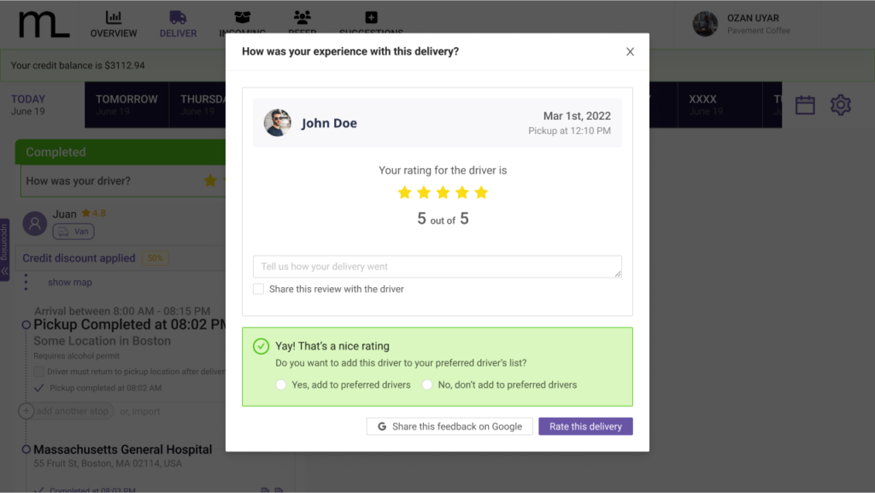The height and width of the screenshot is (493, 875).
Task: Open the Refer section
Action: (302, 22)
